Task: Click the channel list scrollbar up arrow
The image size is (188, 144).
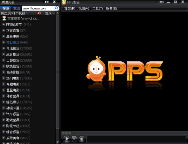Action: pos(58,13)
